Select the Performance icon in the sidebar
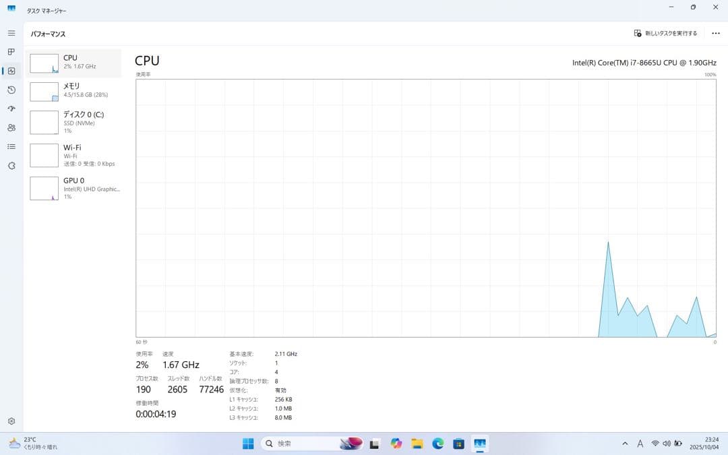 [11, 70]
